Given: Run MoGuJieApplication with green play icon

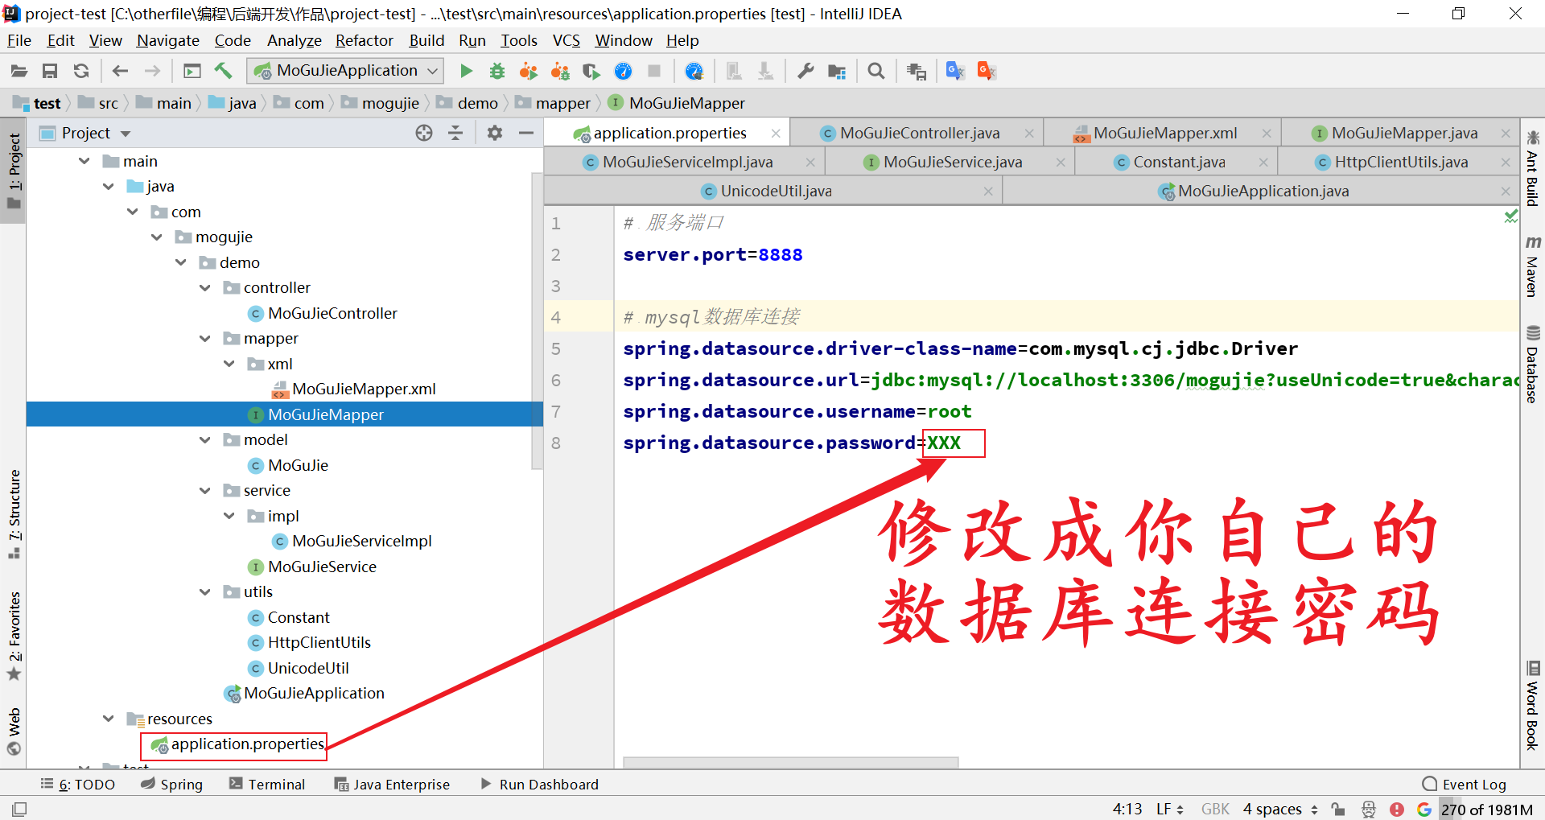Looking at the screenshot, I should (x=466, y=71).
